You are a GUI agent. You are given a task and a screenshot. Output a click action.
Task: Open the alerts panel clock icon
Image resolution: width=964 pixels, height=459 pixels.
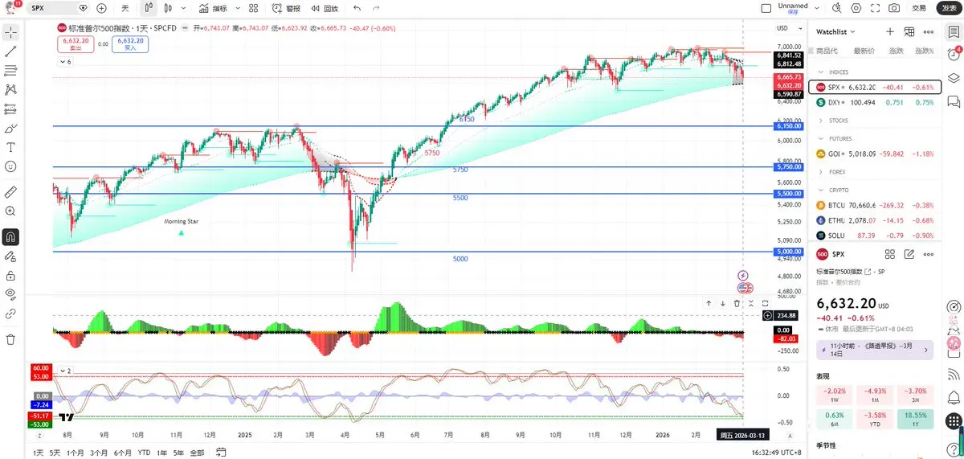coord(954,54)
